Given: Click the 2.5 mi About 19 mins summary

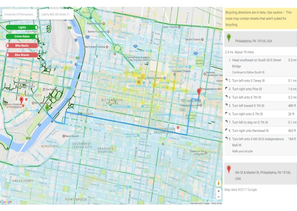Looking at the screenshot, I should [239, 52].
